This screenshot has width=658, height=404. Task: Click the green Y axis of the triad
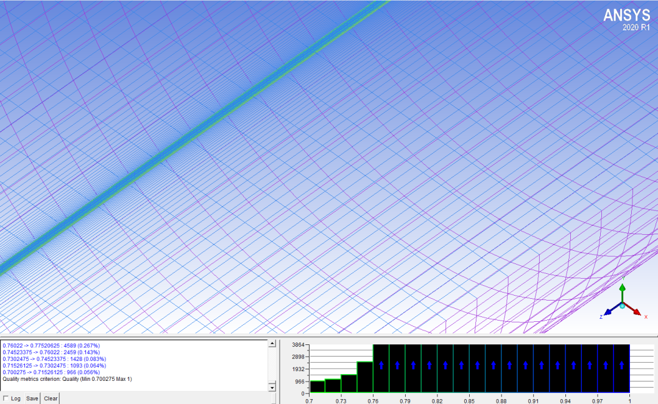[622, 293]
